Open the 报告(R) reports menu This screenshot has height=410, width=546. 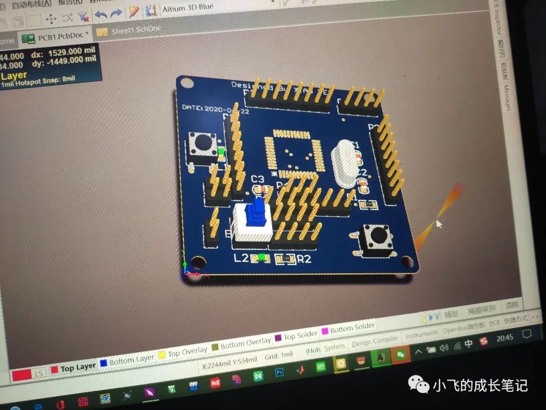click(70, 2)
